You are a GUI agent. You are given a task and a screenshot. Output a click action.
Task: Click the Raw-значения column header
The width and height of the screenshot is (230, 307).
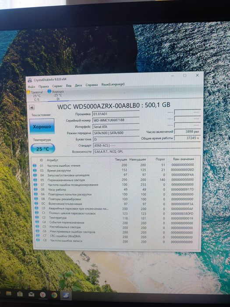pos(183,159)
